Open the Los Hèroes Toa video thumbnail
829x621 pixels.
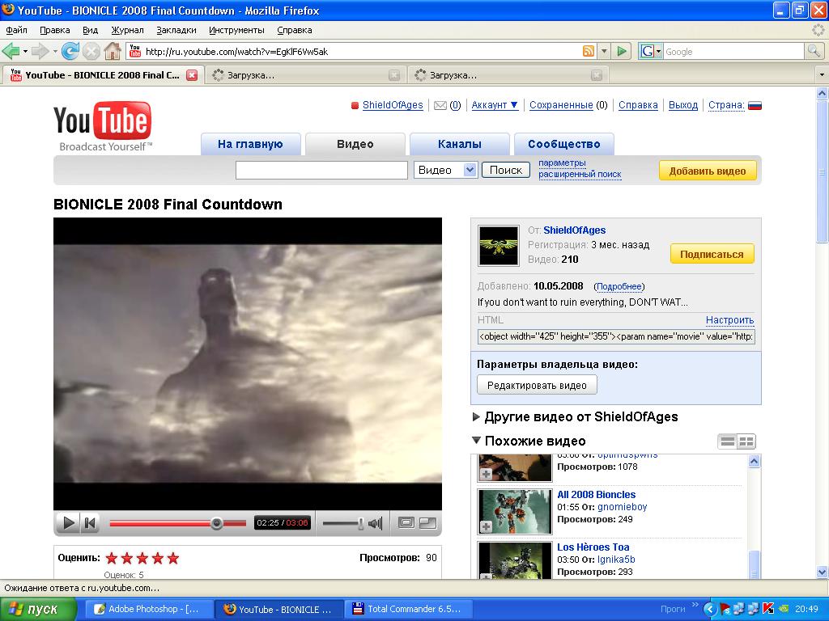point(514,560)
